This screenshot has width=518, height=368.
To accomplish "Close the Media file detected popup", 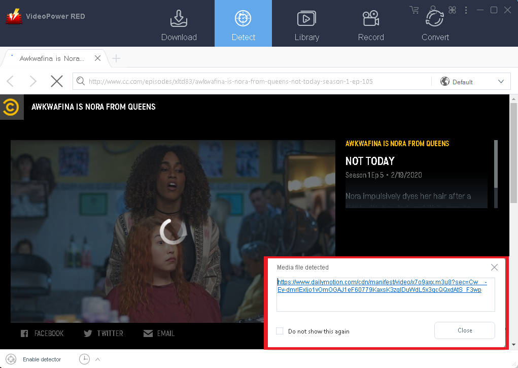I will pyautogui.click(x=494, y=267).
